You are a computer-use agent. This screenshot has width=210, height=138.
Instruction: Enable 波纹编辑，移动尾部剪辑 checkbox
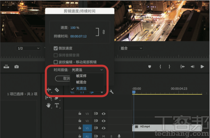click(x=56, y=62)
